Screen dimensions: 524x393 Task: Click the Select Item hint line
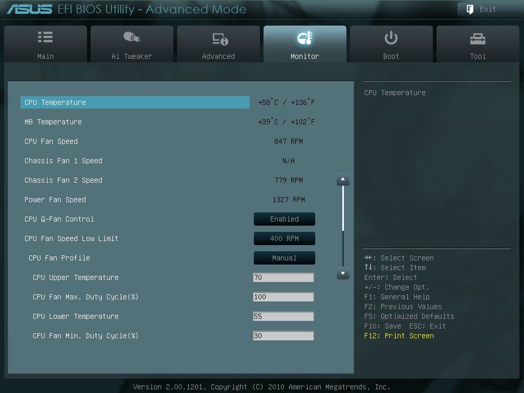tap(395, 268)
